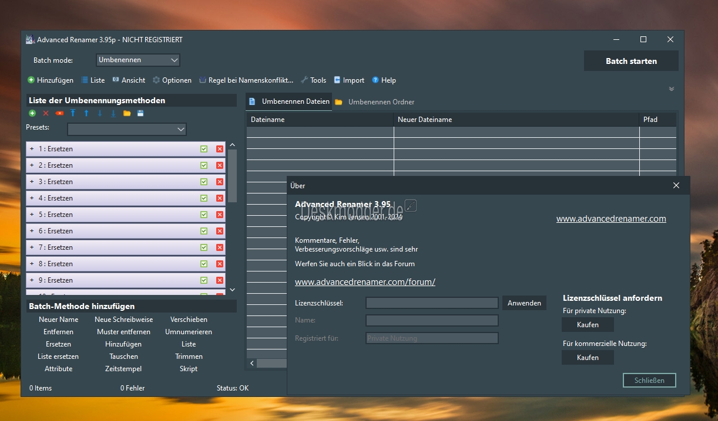Toggle green checkbox of method 1 : Ersetzen
This screenshot has height=421, width=718.
point(204,149)
